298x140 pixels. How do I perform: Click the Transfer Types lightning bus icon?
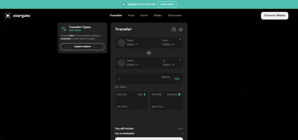64,29
